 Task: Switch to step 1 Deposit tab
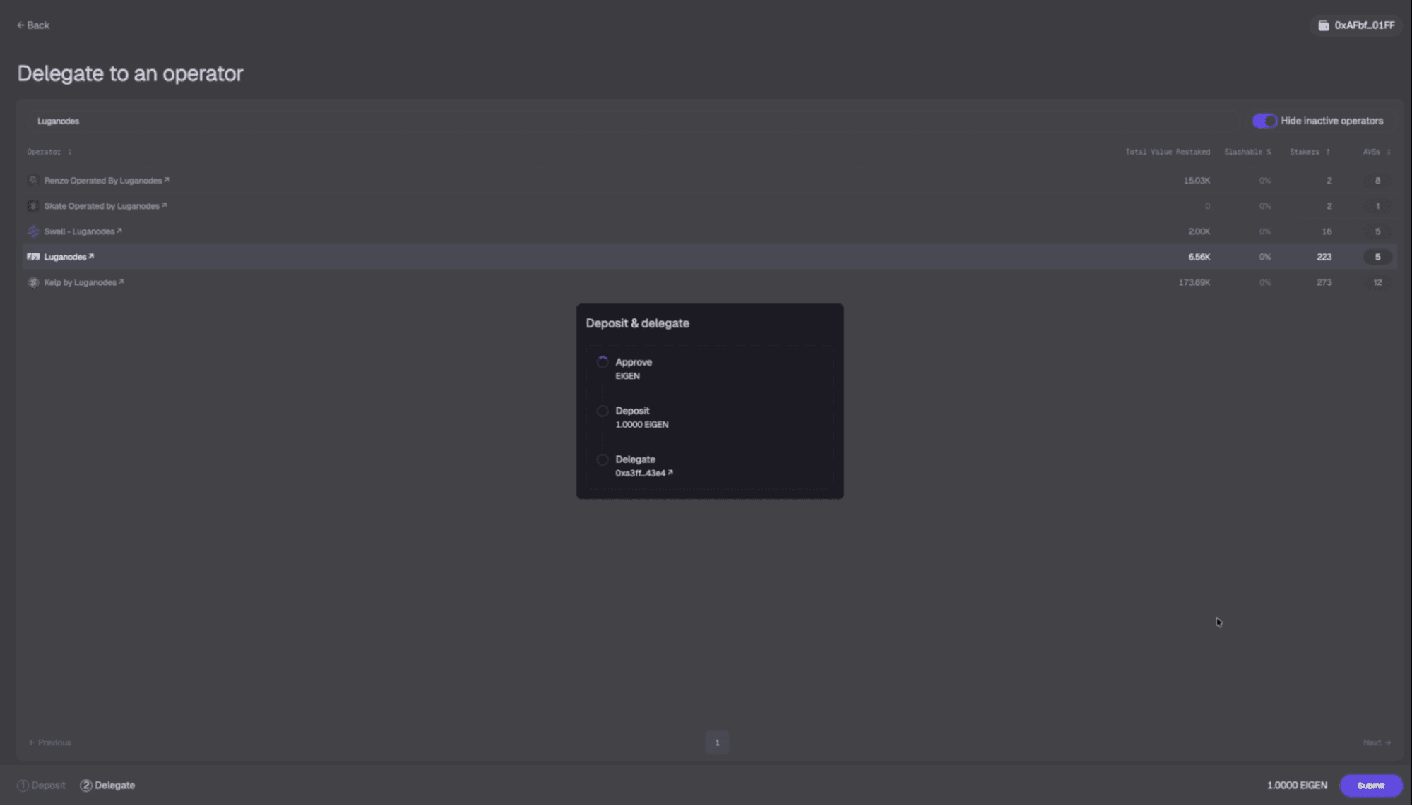point(41,786)
